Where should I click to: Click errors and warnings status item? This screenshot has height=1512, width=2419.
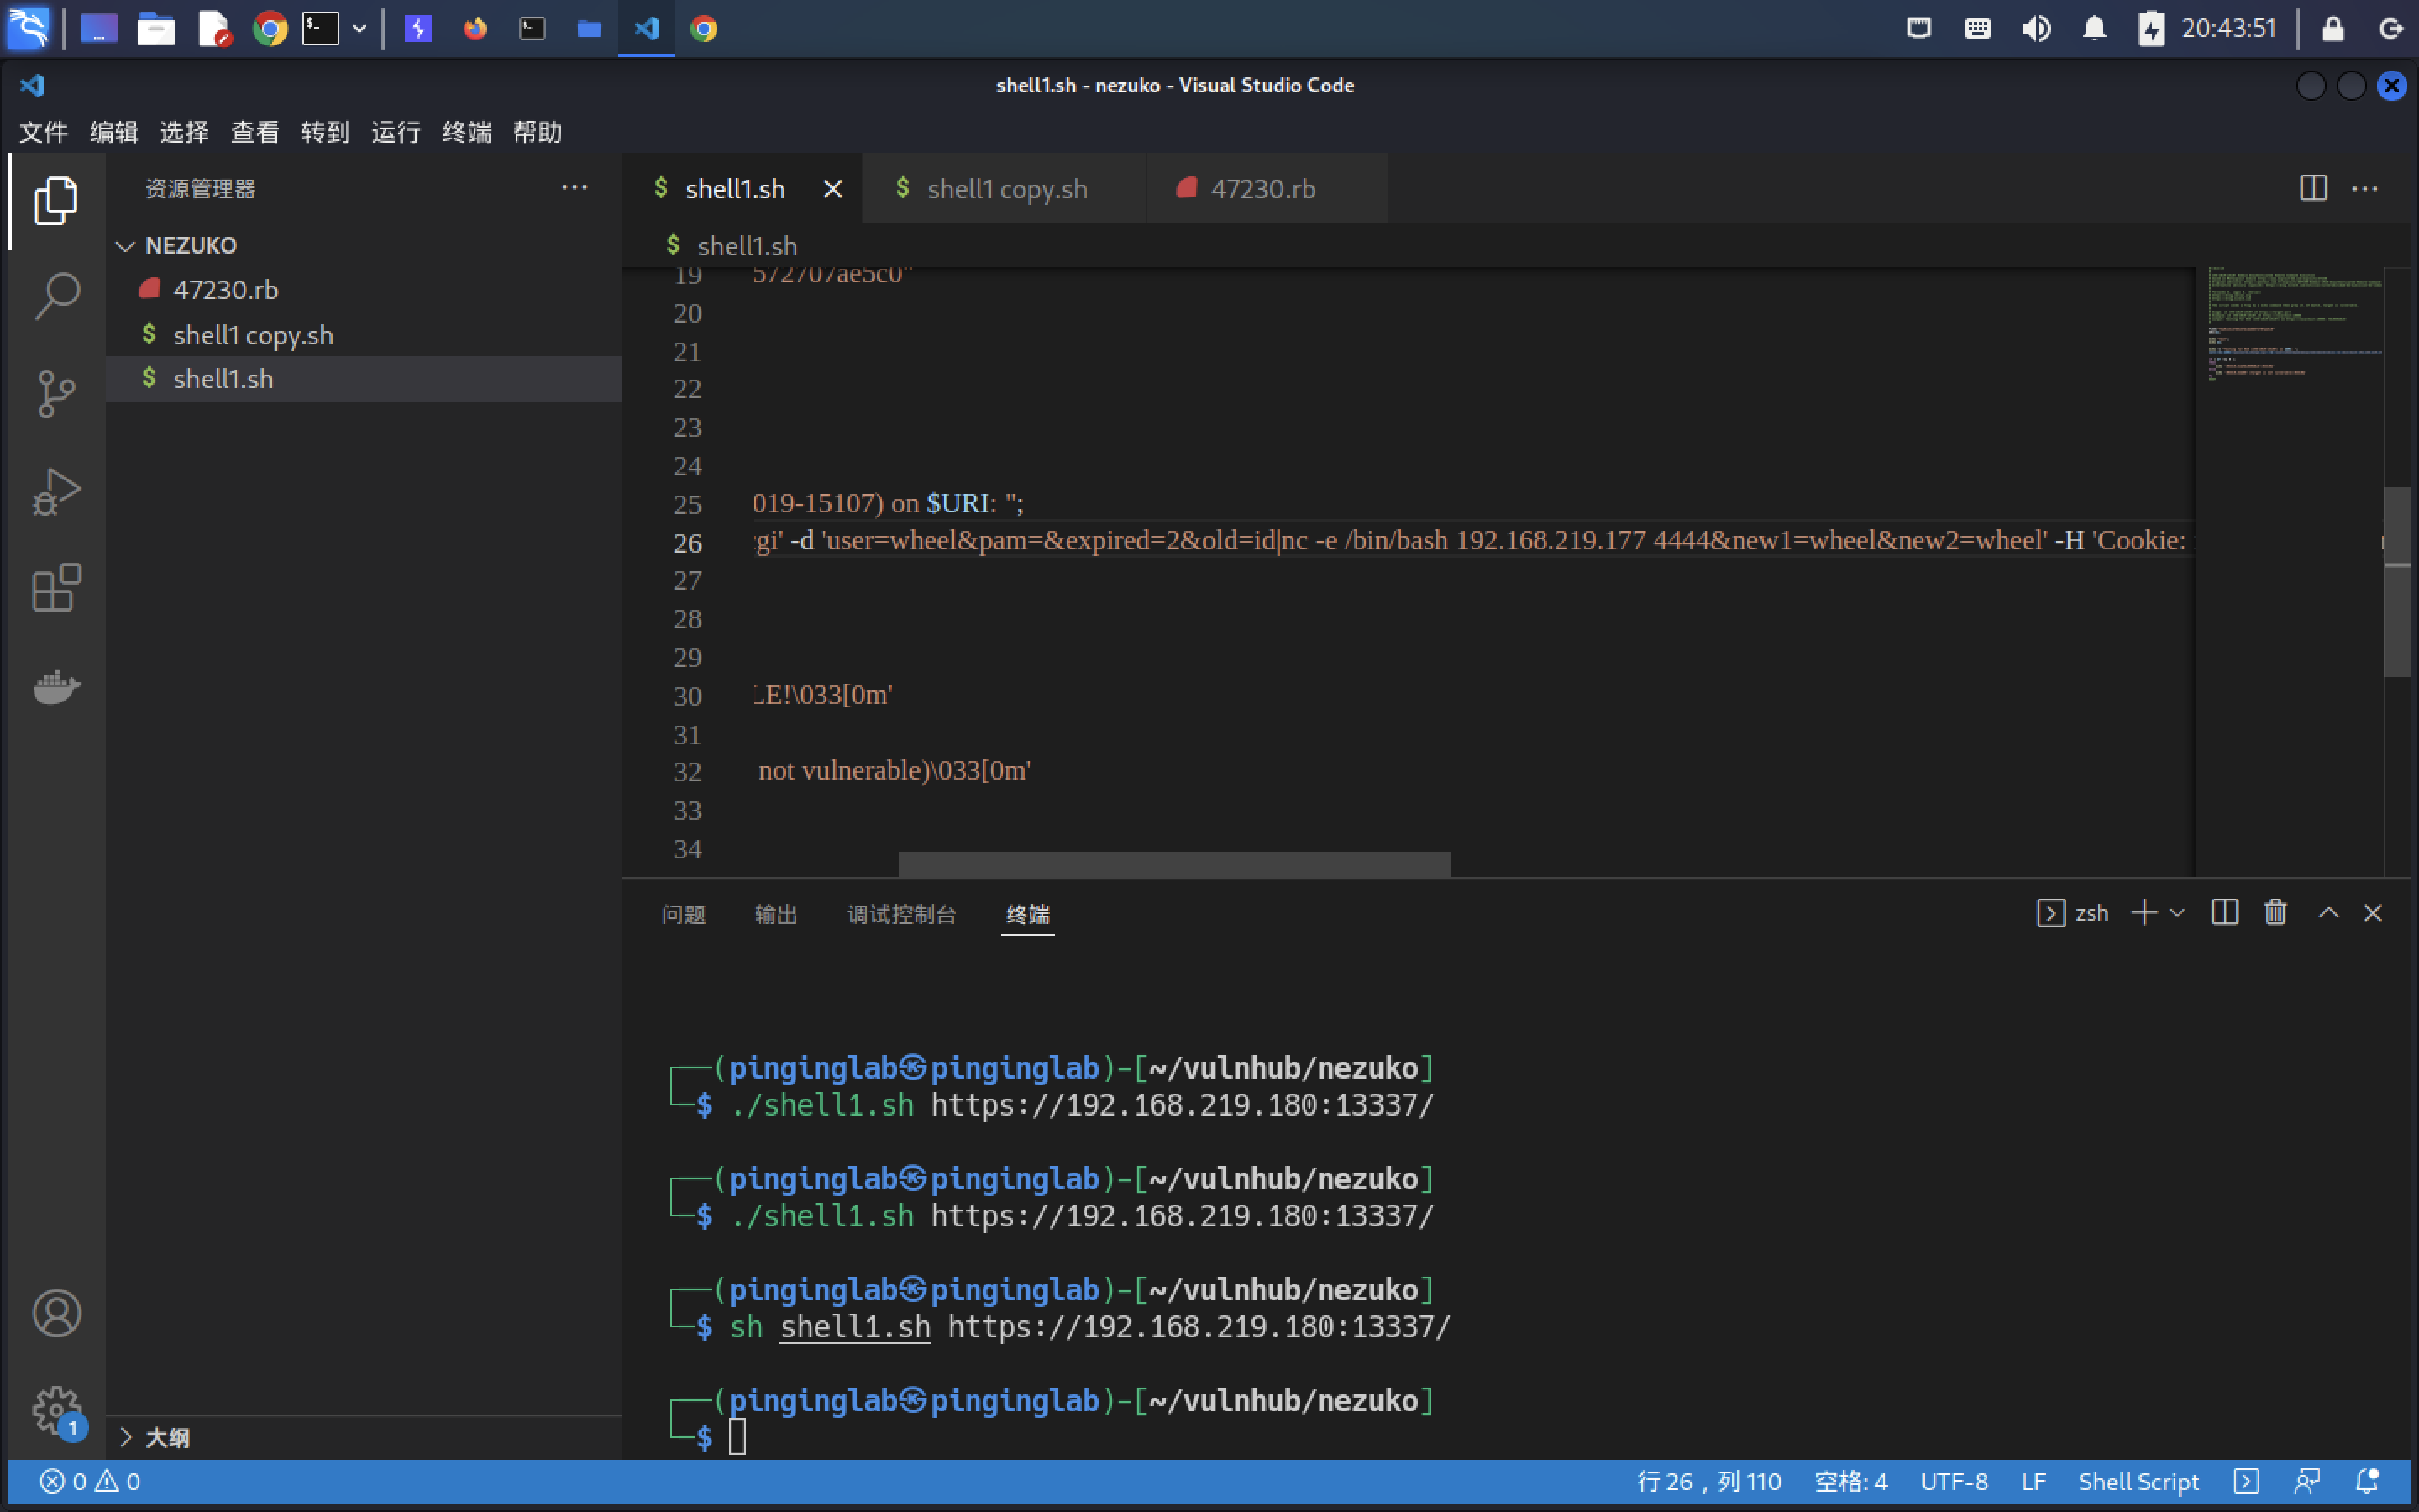[90, 1481]
